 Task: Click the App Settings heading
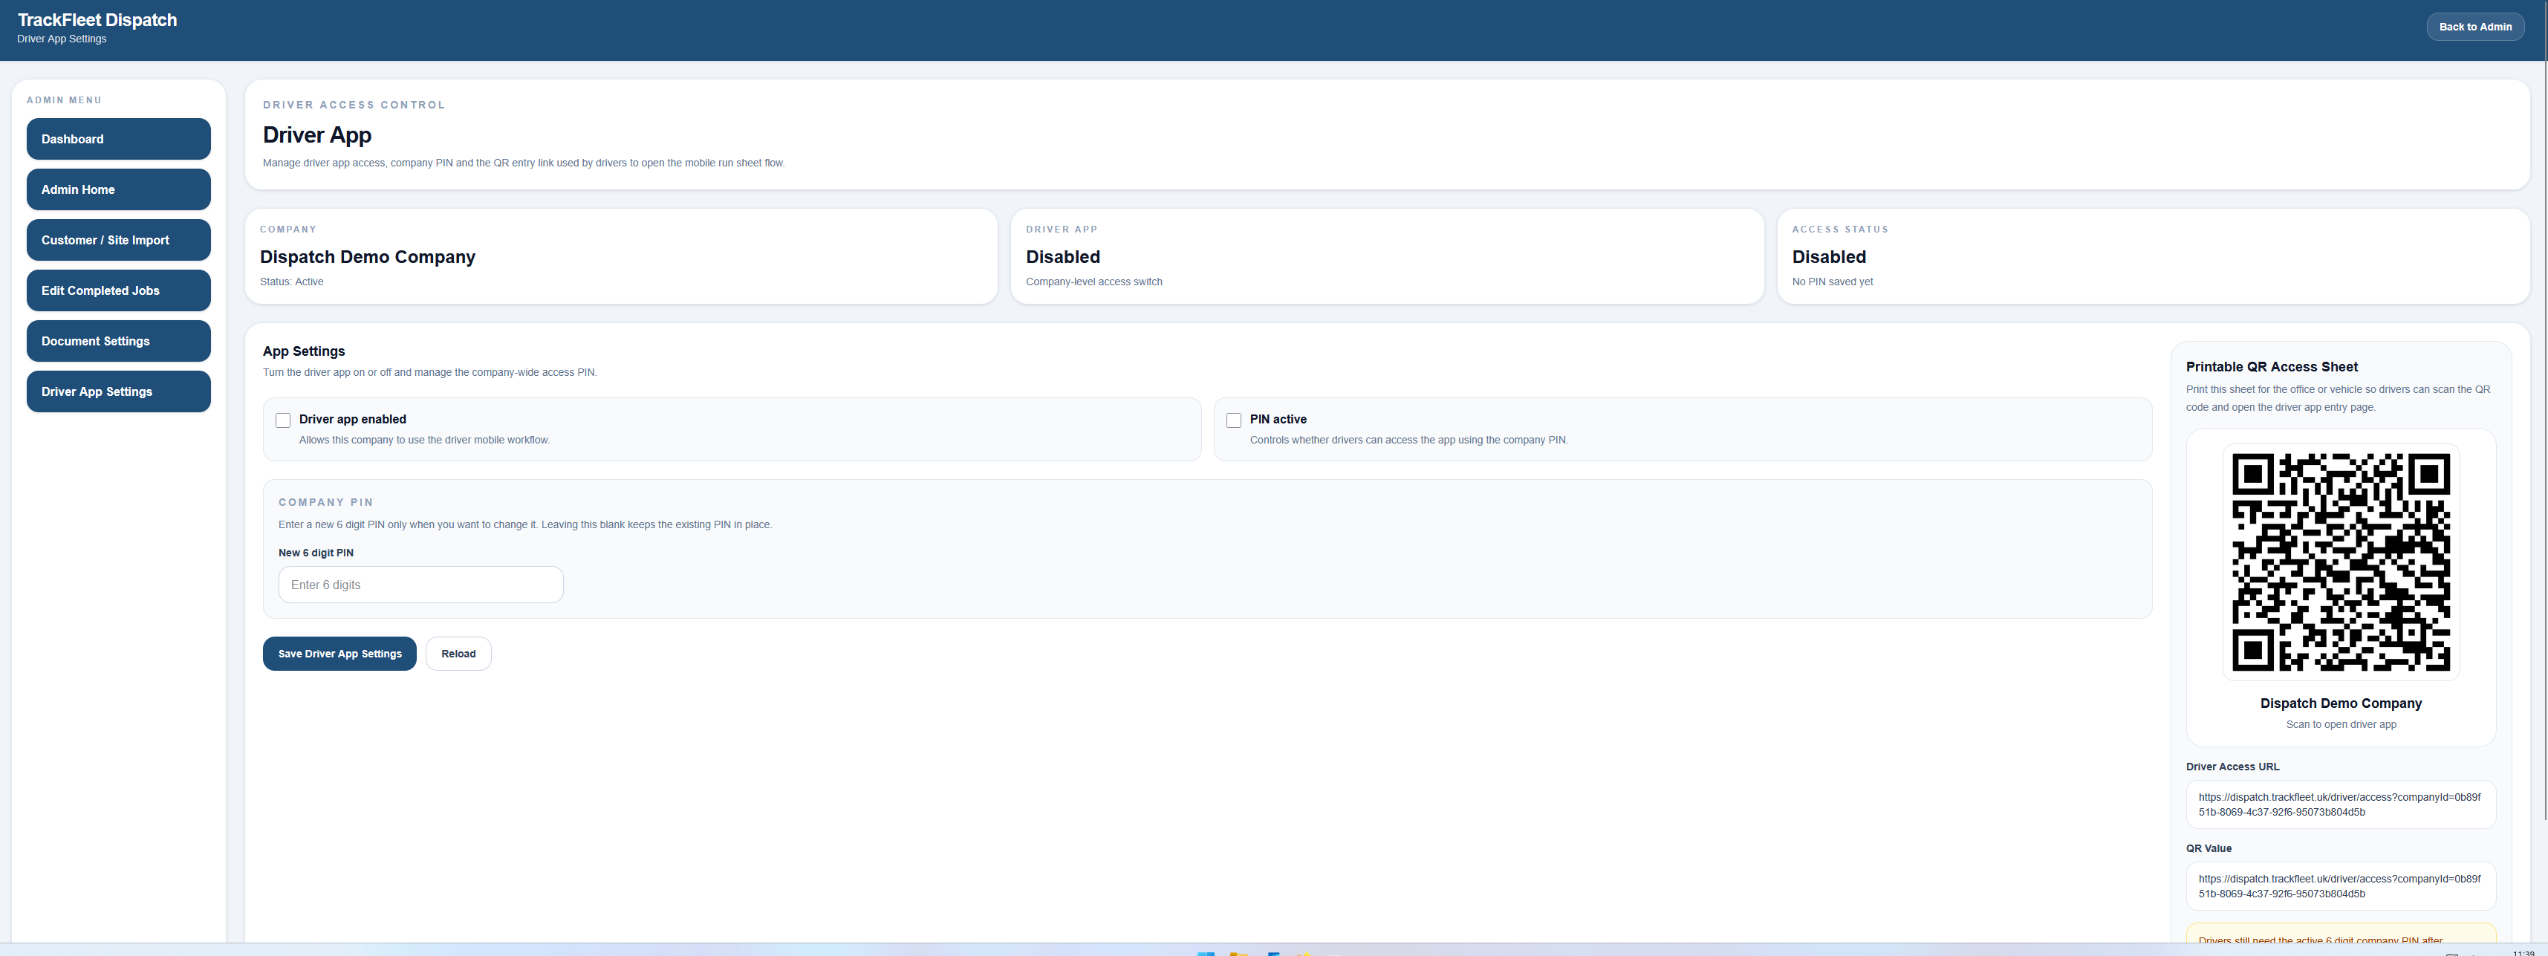pos(304,351)
